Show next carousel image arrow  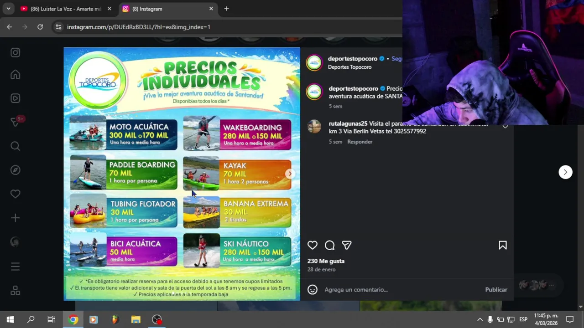click(290, 174)
